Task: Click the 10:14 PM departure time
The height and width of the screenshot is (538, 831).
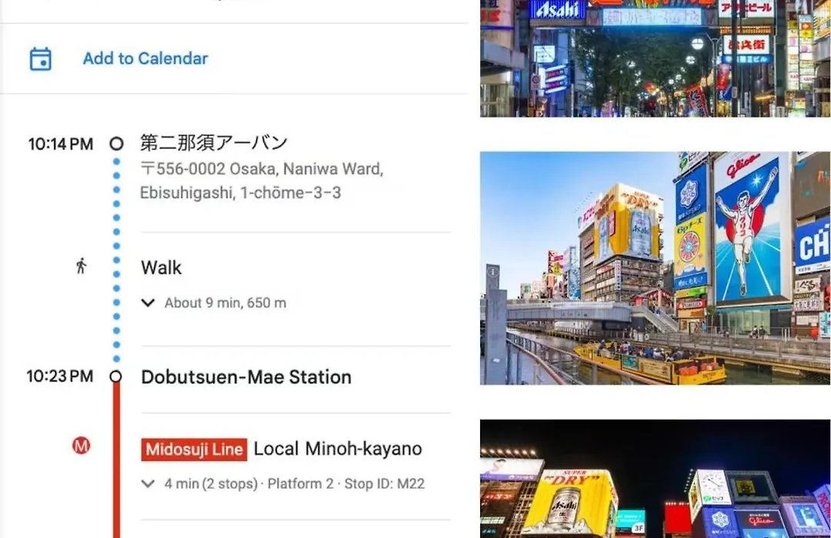Action: 61,144
